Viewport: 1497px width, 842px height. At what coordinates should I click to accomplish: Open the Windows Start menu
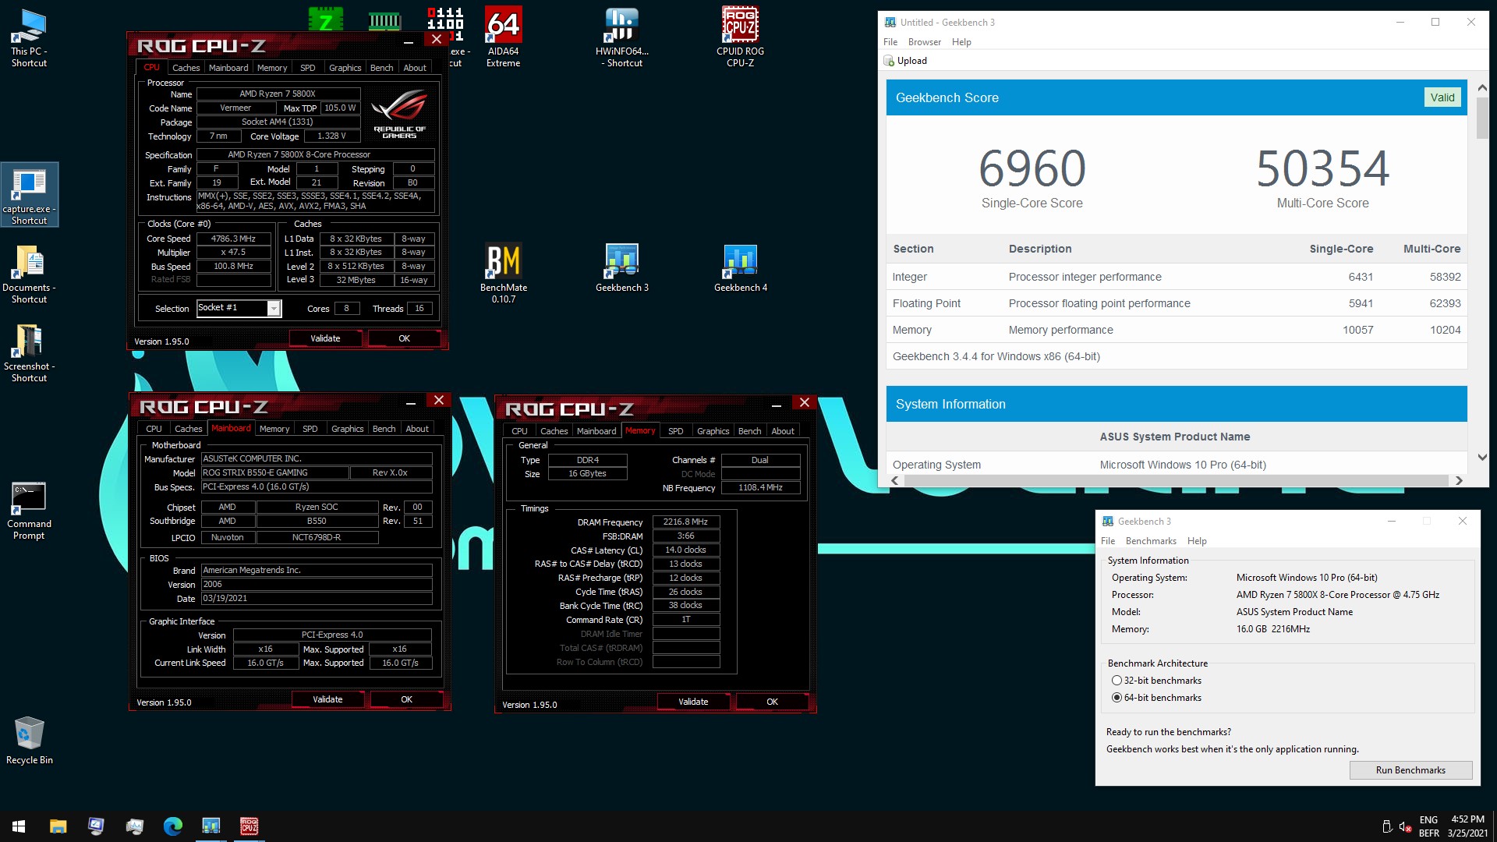tap(19, 826)
